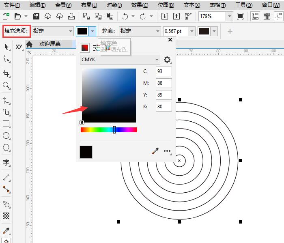Open a file with the folder icon
The image size is (284, 243).
click(18, 16)
